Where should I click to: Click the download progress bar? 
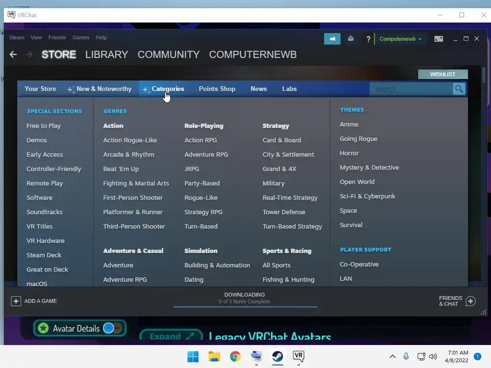(x=245, y=307)
